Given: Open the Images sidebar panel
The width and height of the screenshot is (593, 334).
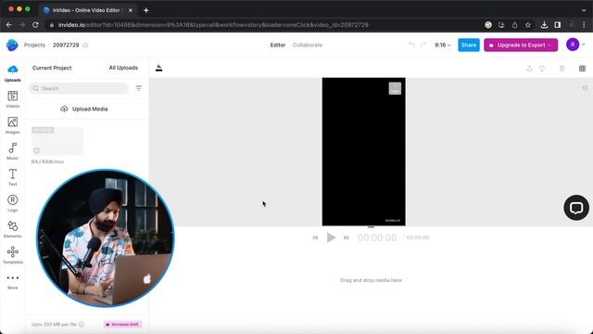Looking at the screenshot, I should (12, 125).
